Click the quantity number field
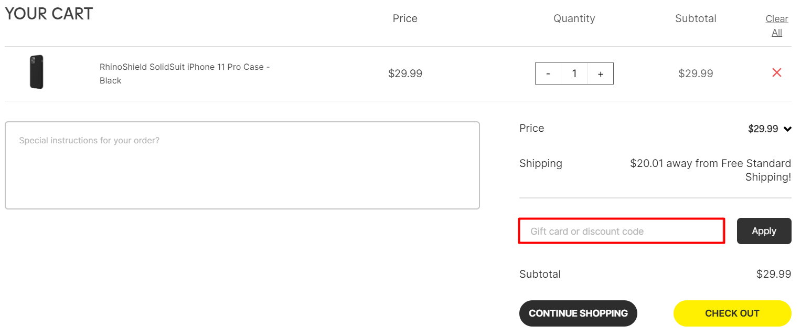This screenshot has width=801, height=336. (x=574, y=74)
